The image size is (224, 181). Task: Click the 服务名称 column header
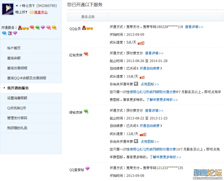[x=88, y=17]
